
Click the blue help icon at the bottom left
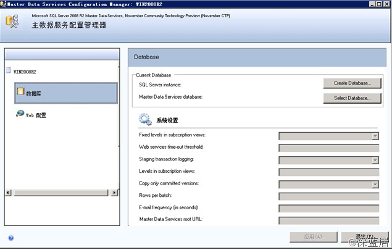click(x=11, y=238)
